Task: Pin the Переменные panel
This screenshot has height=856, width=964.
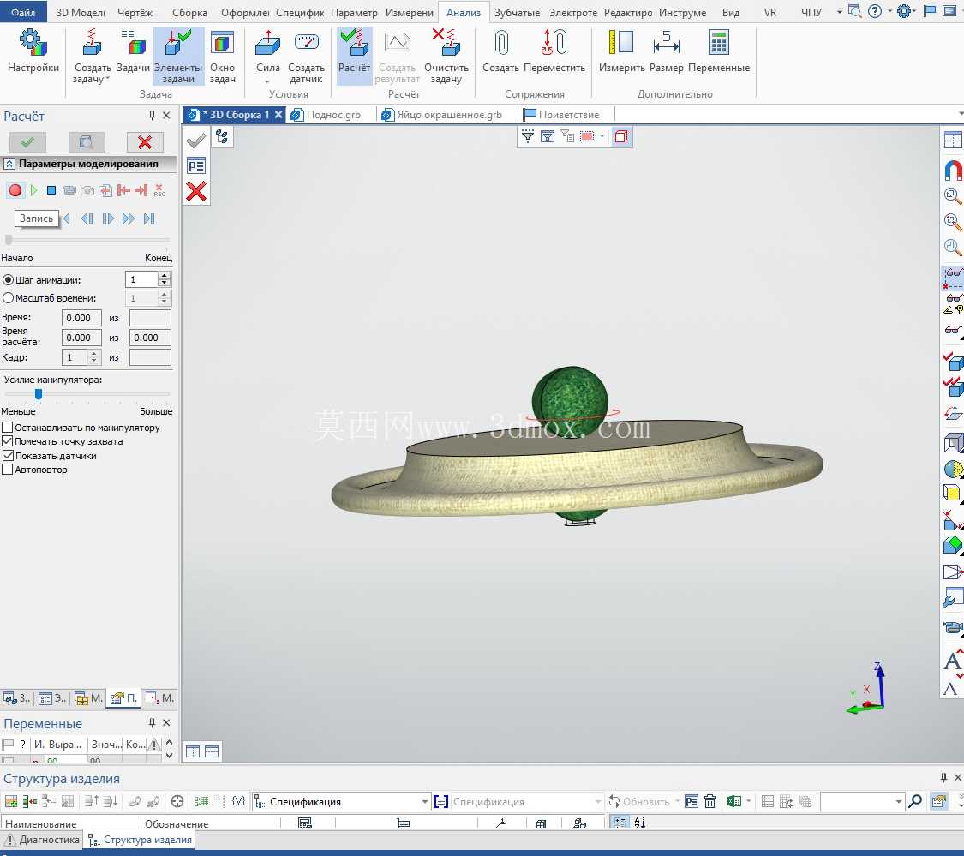Action: pyautogui.click(x=152, y=722)
